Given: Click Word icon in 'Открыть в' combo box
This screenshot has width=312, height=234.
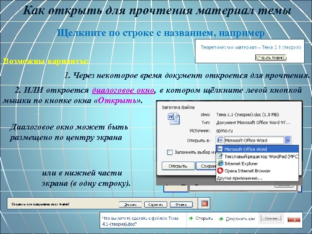Looking at the screenshot, I should click(220, 140).
